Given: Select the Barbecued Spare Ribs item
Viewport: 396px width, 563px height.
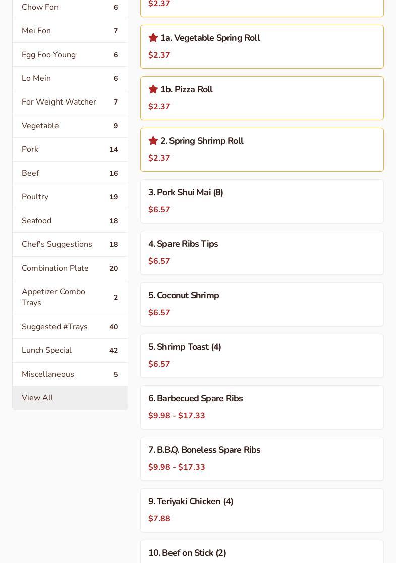Looking at the screenshot, I should (262, 407).
